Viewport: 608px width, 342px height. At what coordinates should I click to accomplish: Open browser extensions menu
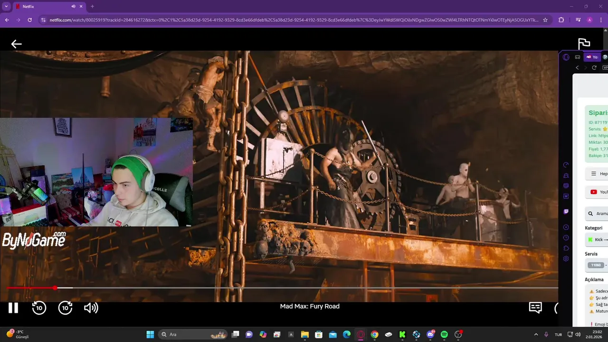click(561, 20)
